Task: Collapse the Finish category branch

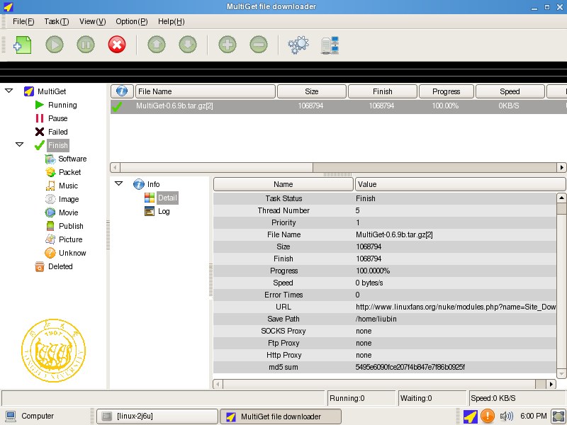Action: point(20,144)
